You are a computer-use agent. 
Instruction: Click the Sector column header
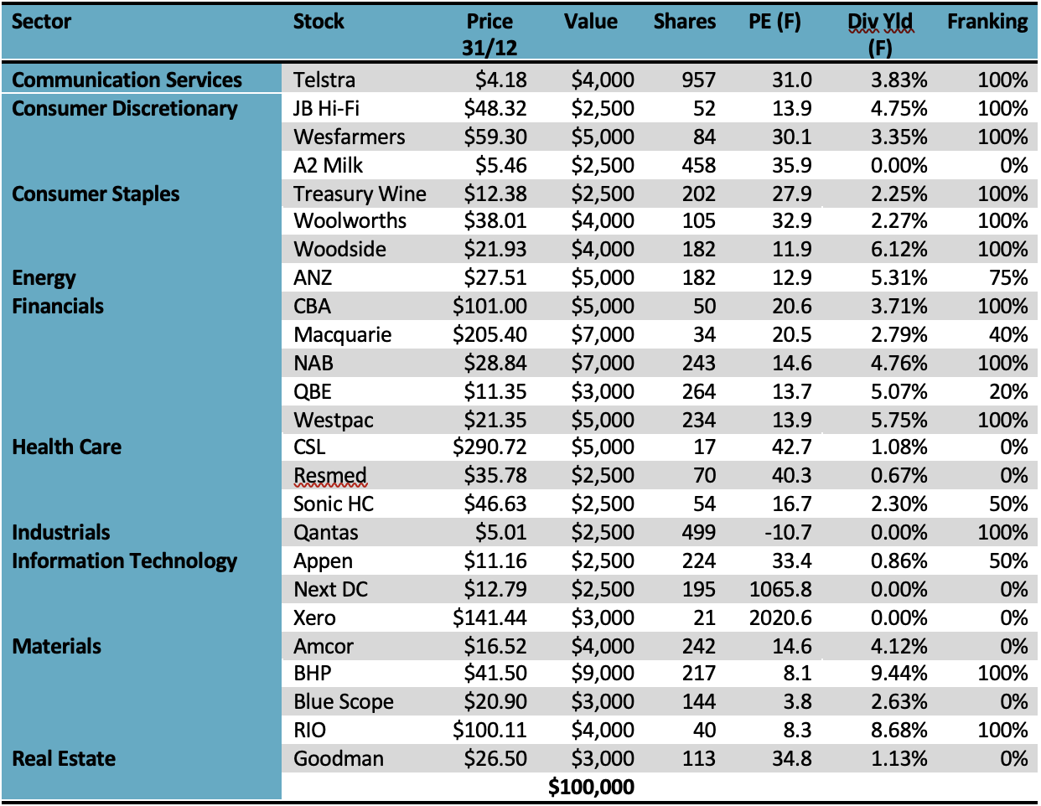click(x=42, y=22)
